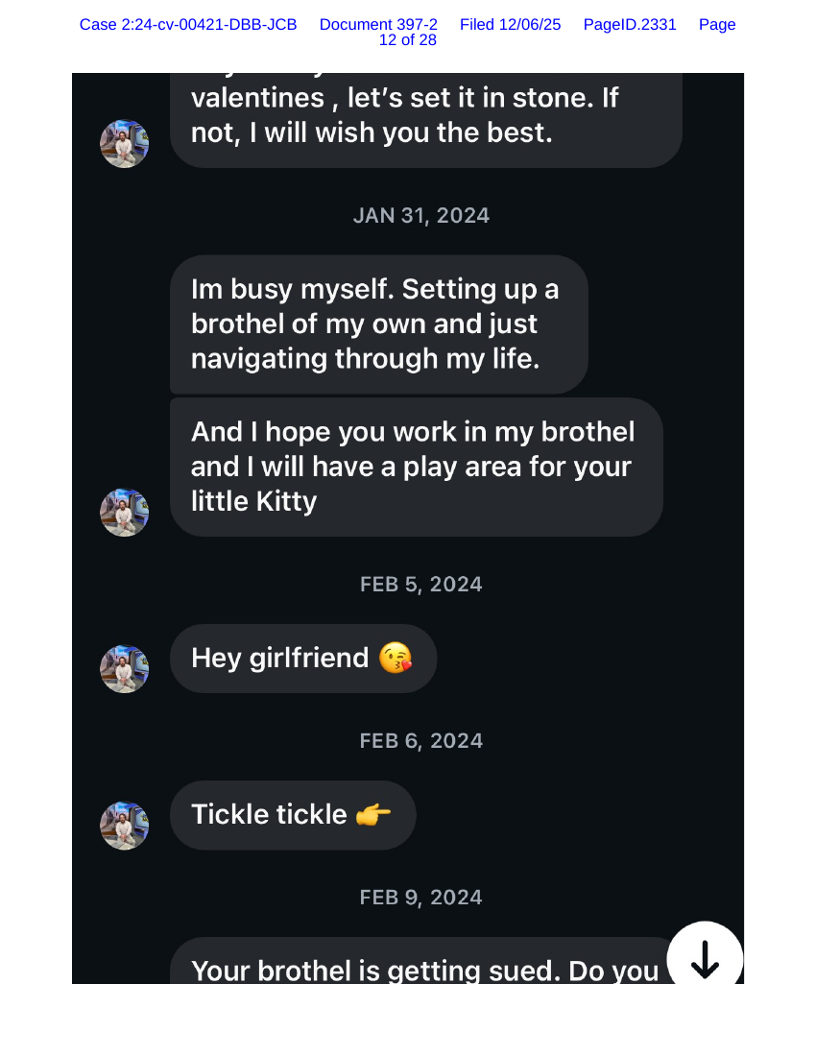Click the FEB 6, 2024 date label
816x1056 pixels.
tap(421, 741)
